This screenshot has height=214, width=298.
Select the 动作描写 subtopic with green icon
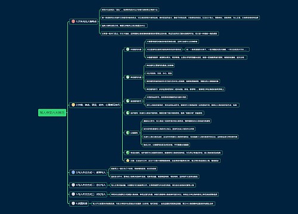click(164, 113)
